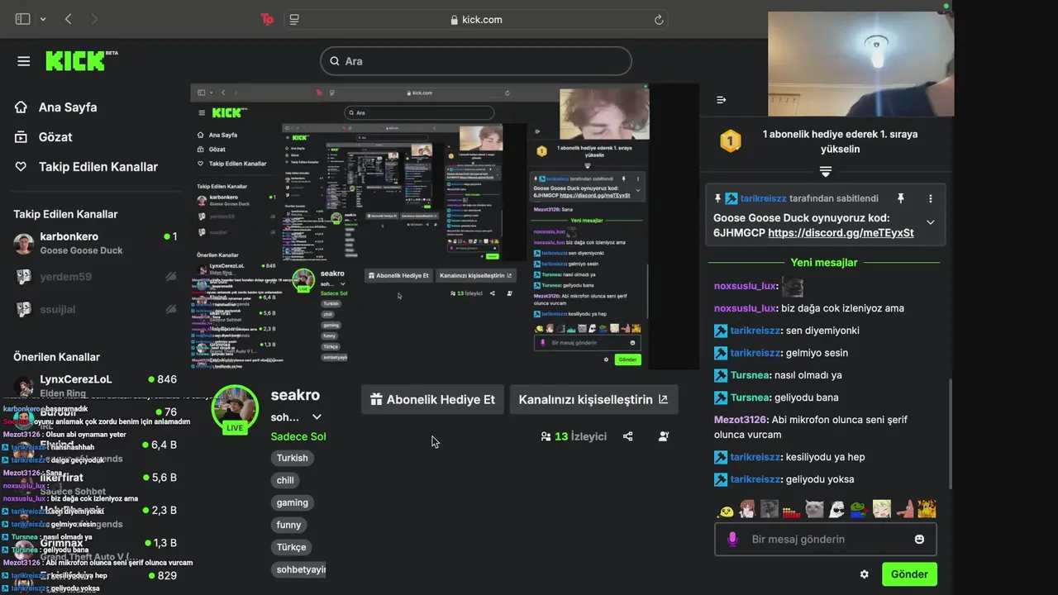Click the green Gönder button
This screenshot has height=595, width=1058.
pyautogui.click(x=909, y=574)
